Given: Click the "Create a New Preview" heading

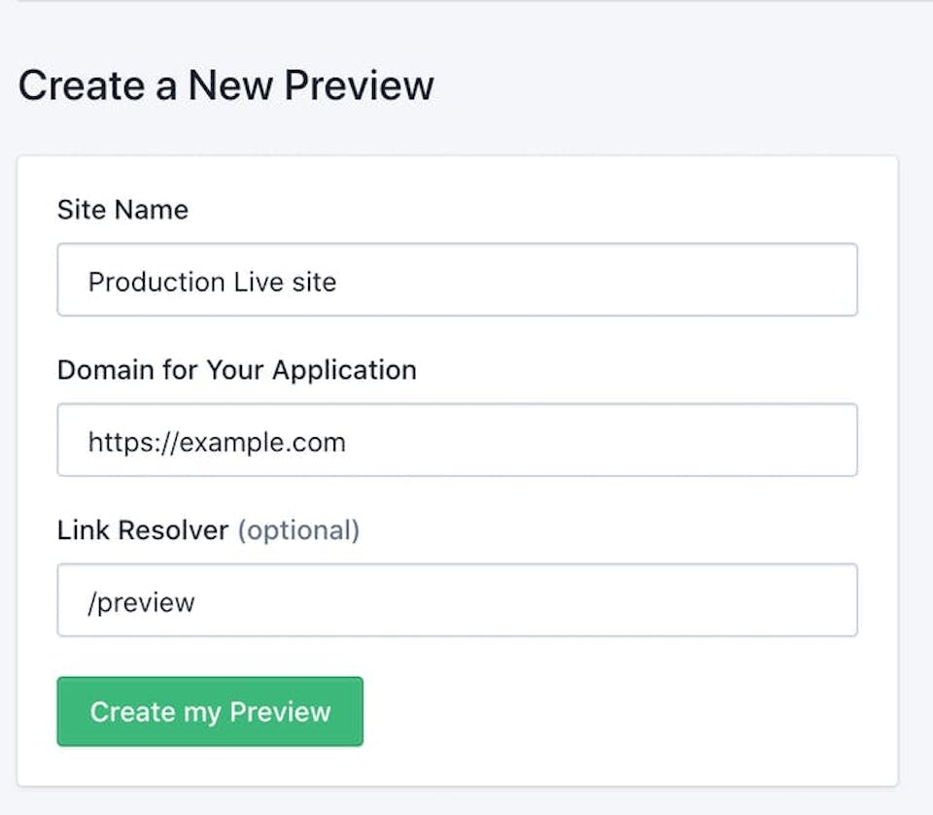Looking at the screenshot, I should [226, 85].
